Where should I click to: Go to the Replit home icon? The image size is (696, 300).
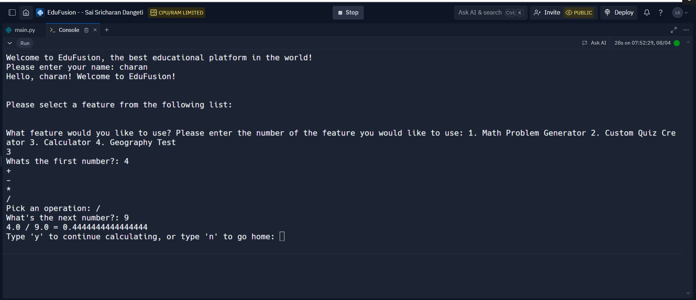coord(26,13)
